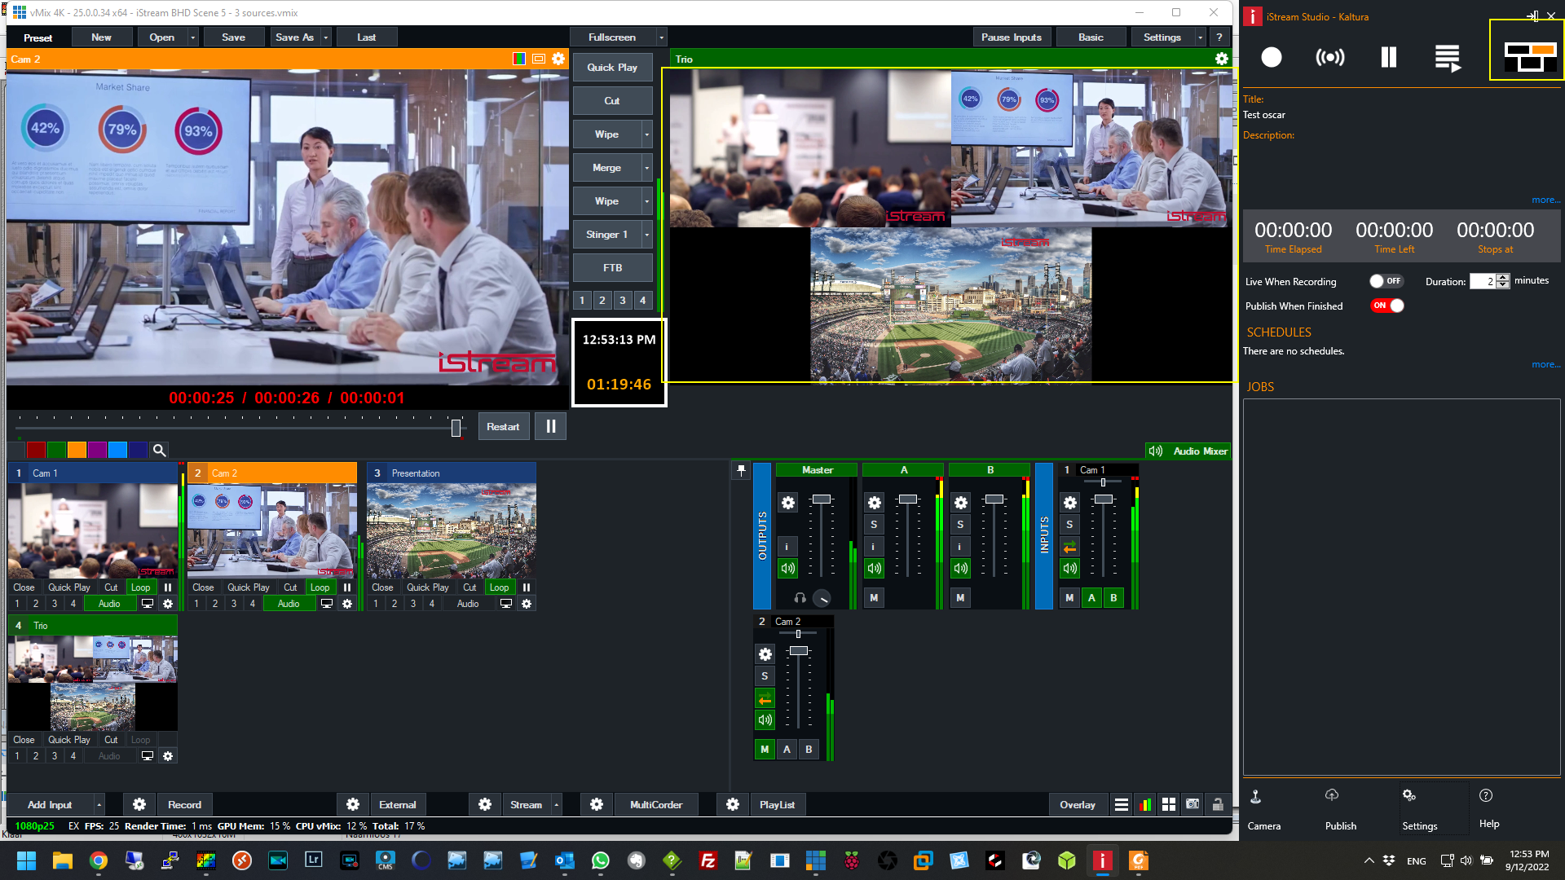Expand the Stinger 1 dropdown arrow

point(647,235)
